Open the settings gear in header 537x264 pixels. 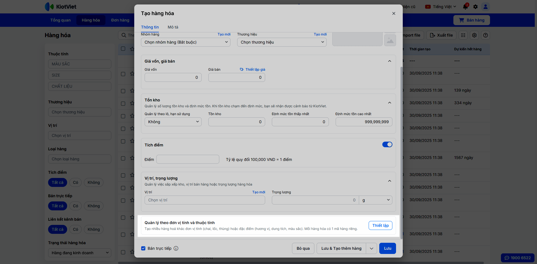click(475, 7)
